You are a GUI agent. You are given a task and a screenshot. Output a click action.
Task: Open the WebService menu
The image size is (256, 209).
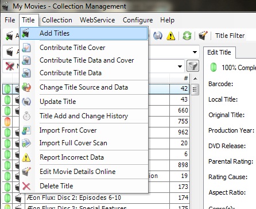97,20
